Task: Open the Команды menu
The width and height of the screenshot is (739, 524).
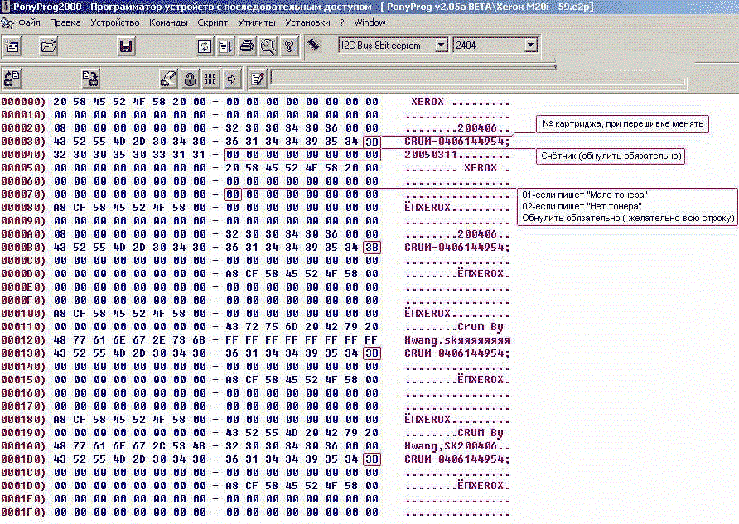Action: tap(168, 22)
